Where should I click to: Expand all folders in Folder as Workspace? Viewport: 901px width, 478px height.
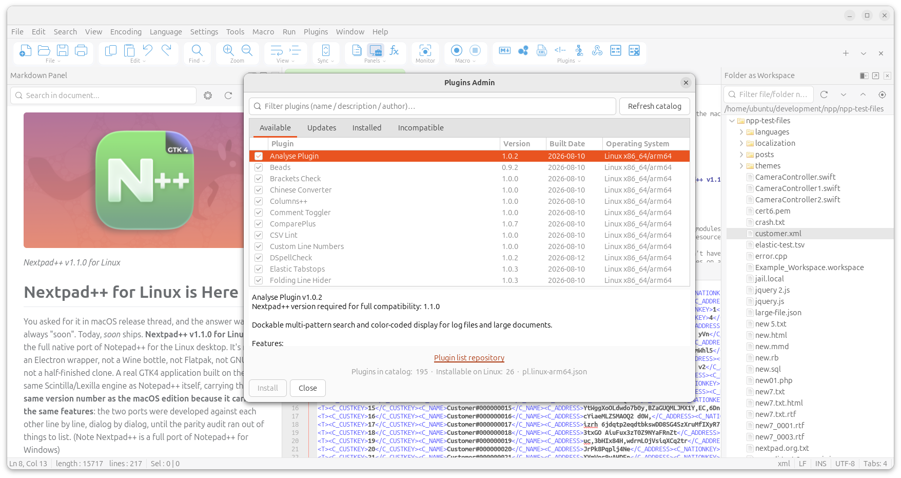coord(843,94)
